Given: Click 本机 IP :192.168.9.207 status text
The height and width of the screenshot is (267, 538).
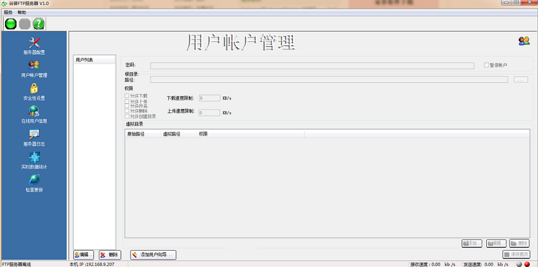Looking at the screenshot, I should [x=92, y=264].
